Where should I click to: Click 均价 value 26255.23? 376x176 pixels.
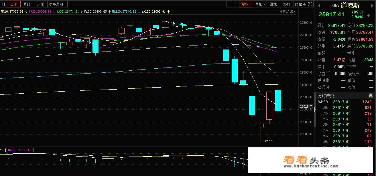365,25
